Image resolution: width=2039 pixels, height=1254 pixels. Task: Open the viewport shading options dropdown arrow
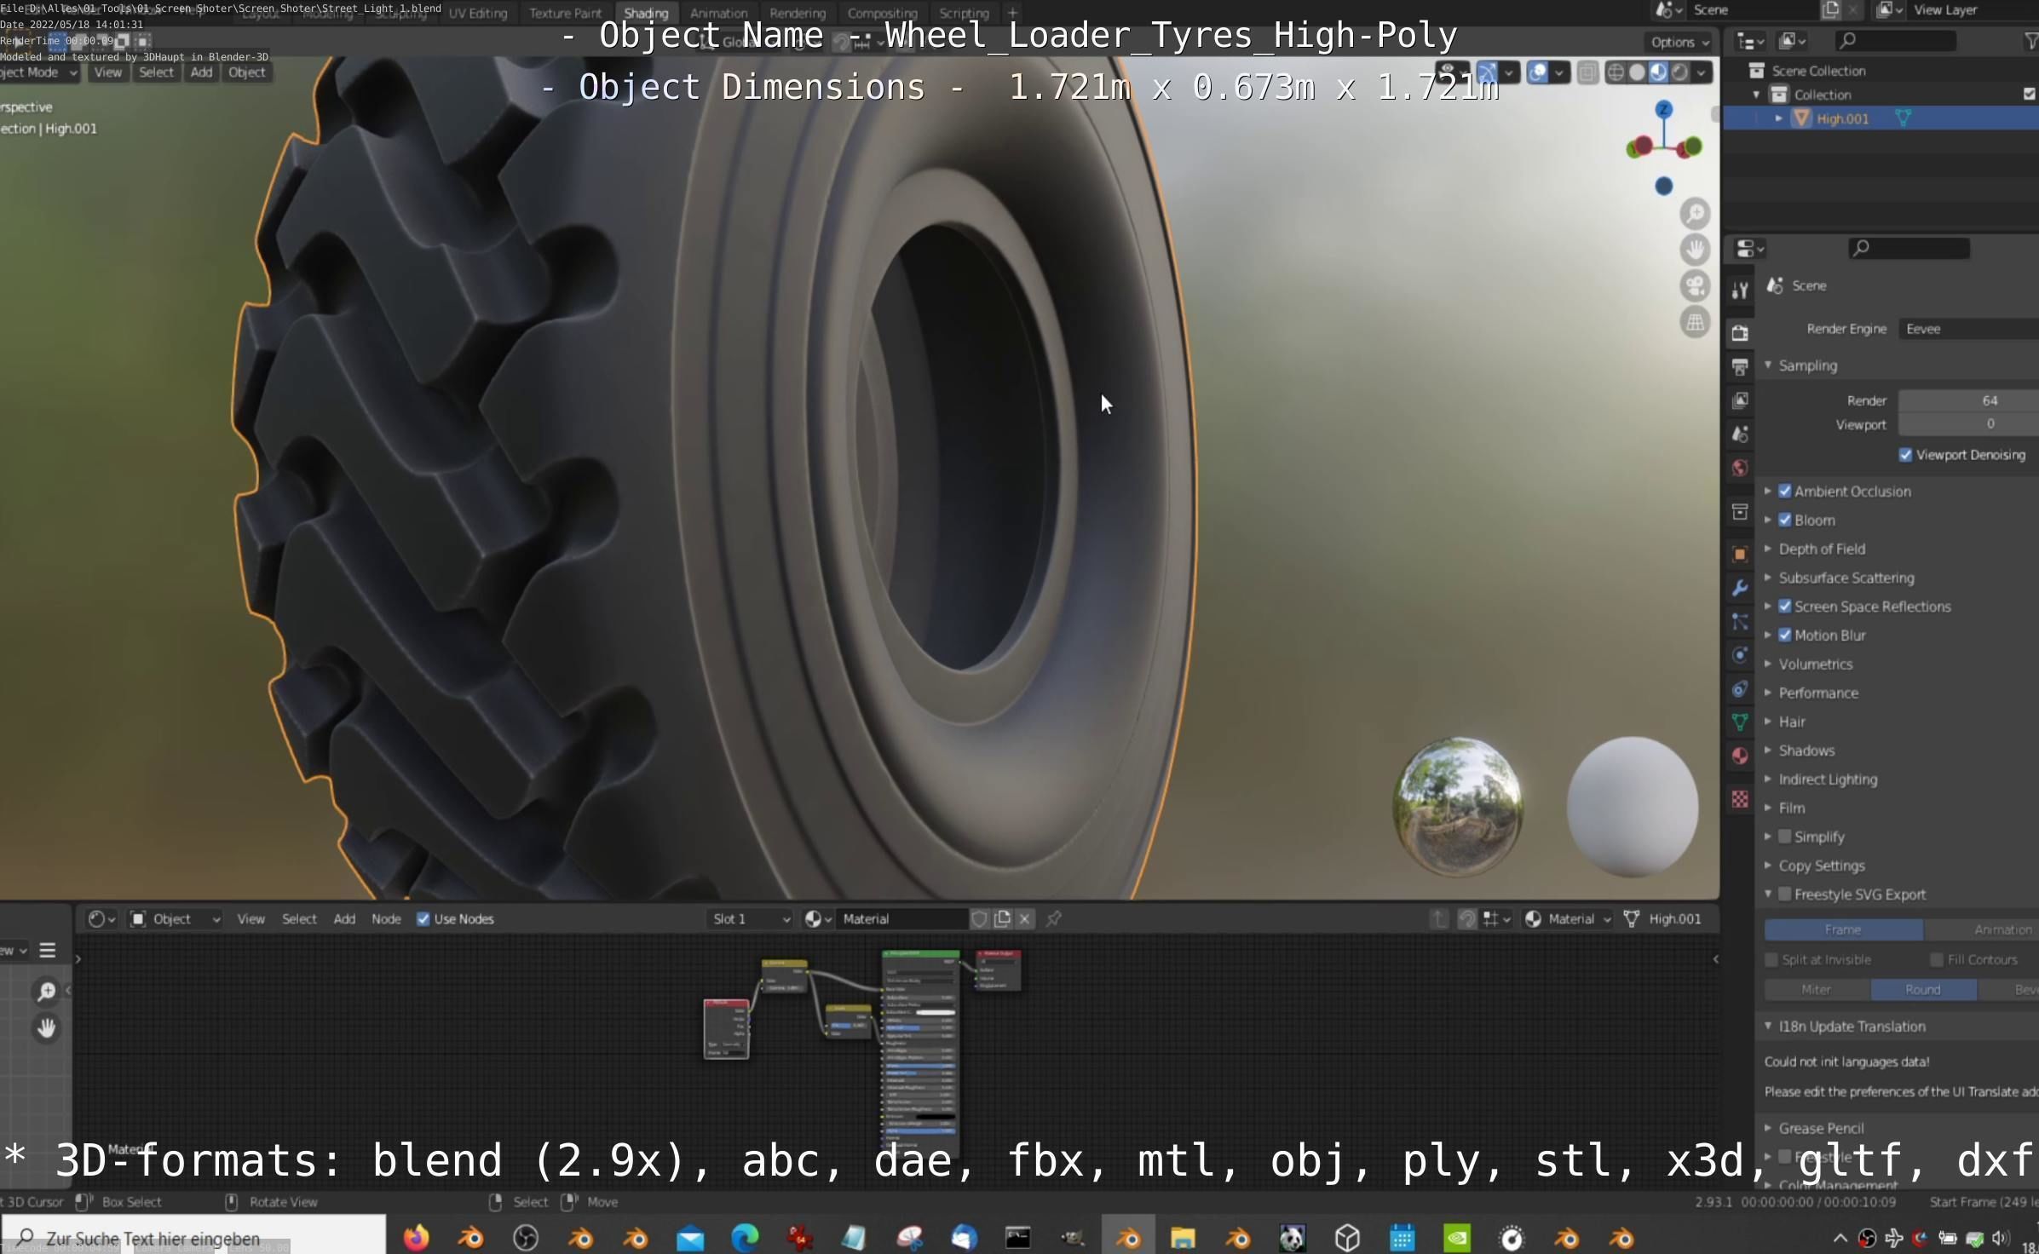pyautogui.click(x=1702, y=72)
